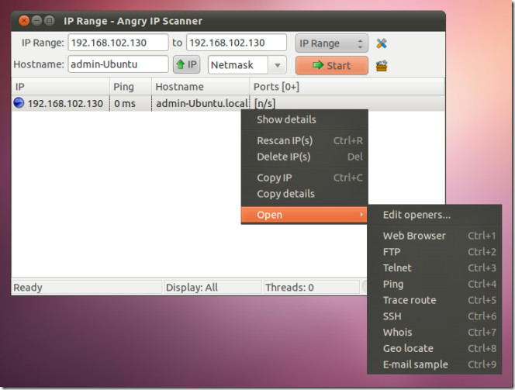The image size is (515, 390).
Task: Minimize the Angry IP Scanner window
Action: point(36,21)
